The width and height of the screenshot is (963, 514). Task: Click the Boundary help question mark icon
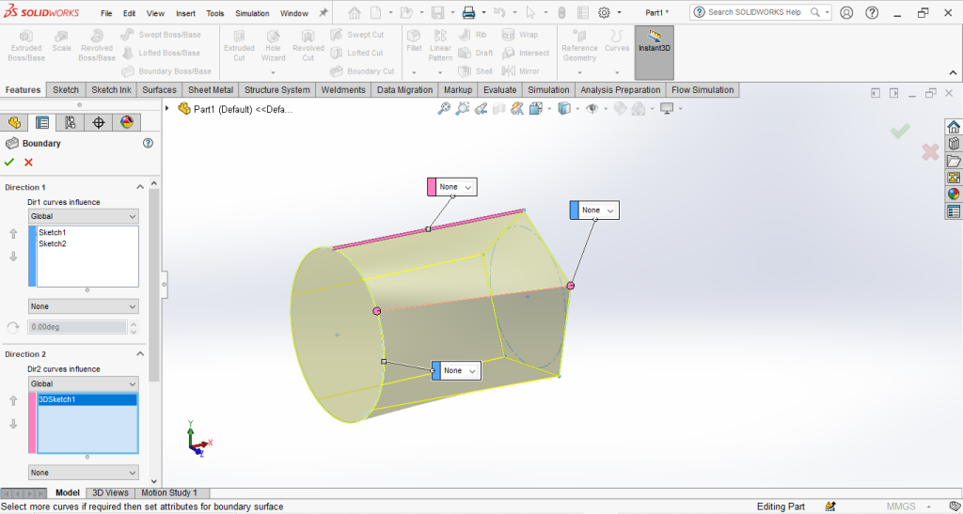click(148, 144)
